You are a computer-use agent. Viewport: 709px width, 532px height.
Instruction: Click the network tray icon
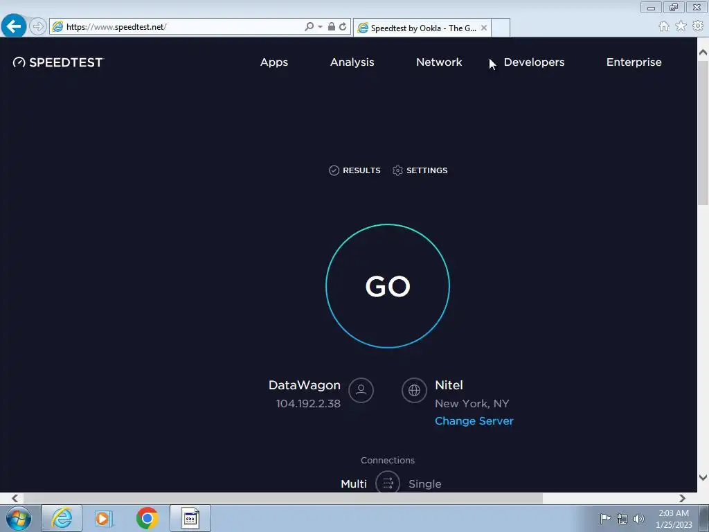pyautogui.click(x=622, y=519)
